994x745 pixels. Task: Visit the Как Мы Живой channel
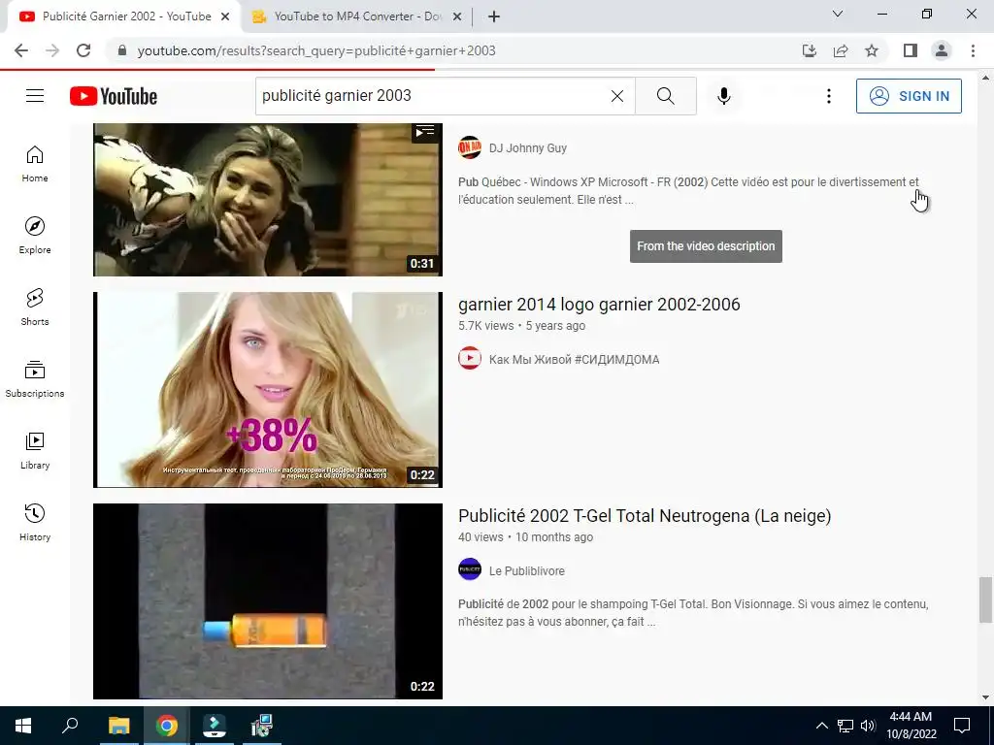click(574, 359)
